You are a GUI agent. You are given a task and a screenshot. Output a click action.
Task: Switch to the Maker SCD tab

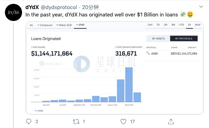coord(64,25)
